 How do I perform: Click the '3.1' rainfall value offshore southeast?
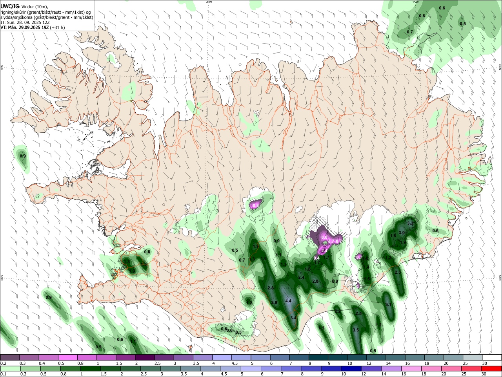coord(388,304)
